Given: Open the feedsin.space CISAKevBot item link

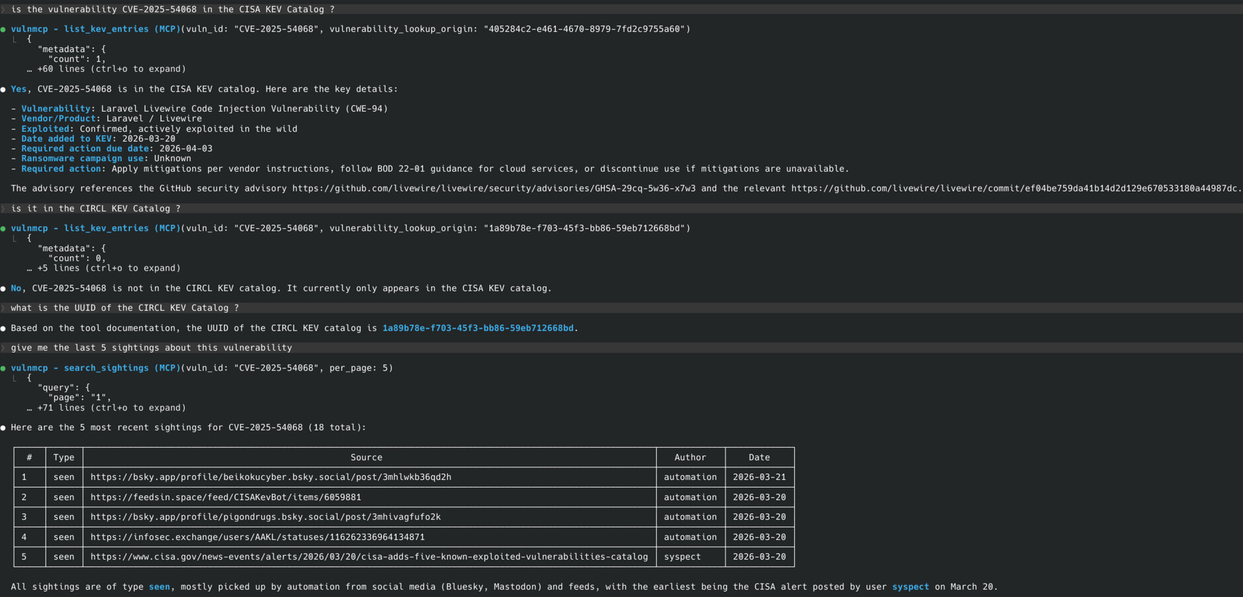Looking at the screenshot, I should (x=225, y=497).
